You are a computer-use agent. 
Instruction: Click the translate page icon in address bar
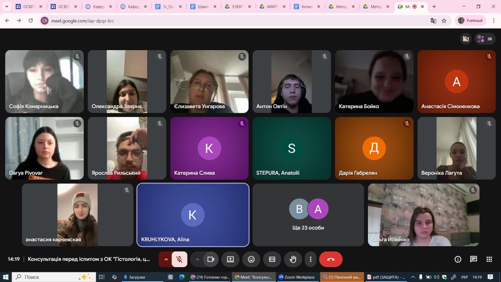point(433,21)
